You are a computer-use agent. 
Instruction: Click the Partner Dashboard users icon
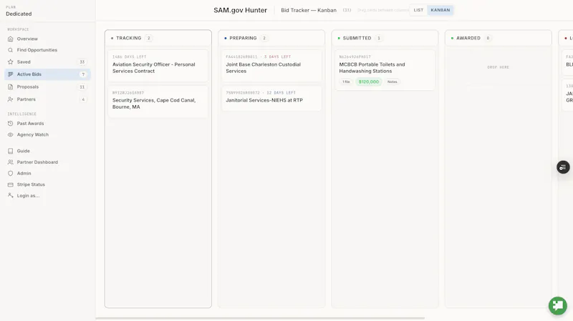[x=10, y=162]
